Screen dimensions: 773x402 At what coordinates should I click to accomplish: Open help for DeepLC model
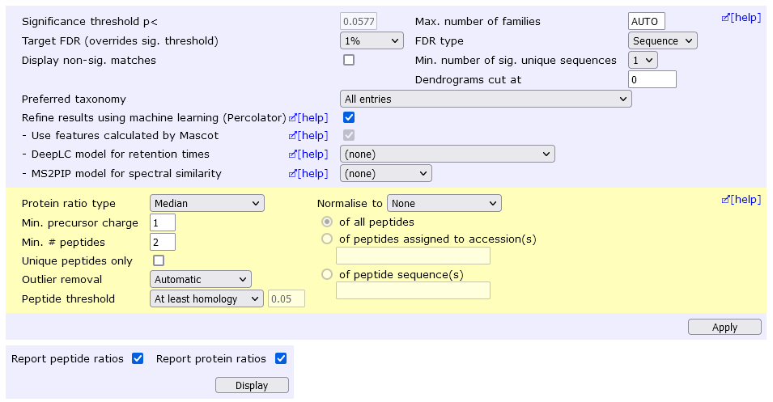[308, 154]
